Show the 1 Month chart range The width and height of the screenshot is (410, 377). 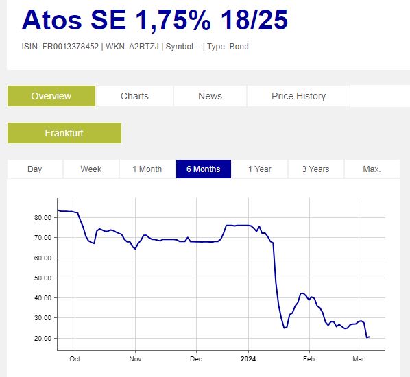tap(147, 169)
